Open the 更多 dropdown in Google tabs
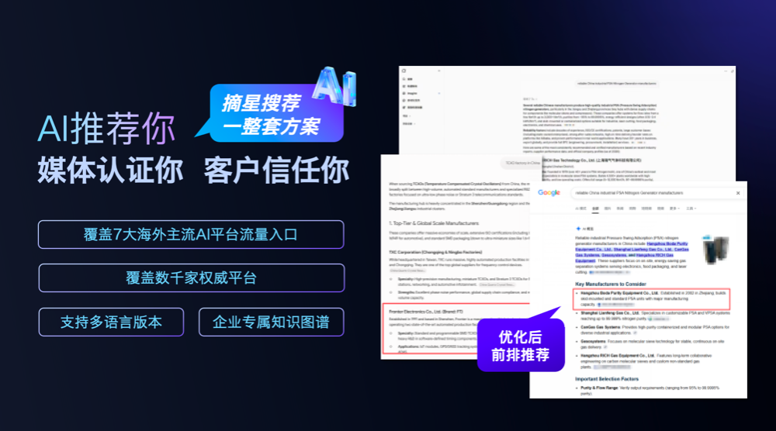The width and height of the screenshot is (776, 431). point(674,209)
